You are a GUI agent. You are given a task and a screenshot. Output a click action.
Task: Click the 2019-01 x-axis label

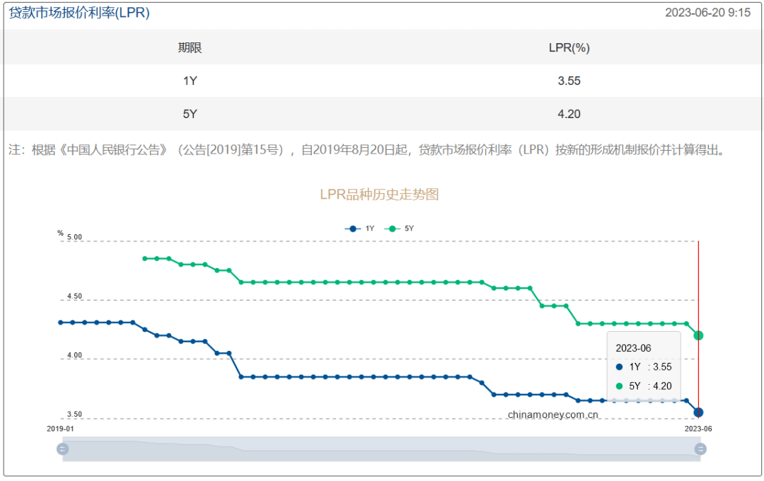click(60, 429)
